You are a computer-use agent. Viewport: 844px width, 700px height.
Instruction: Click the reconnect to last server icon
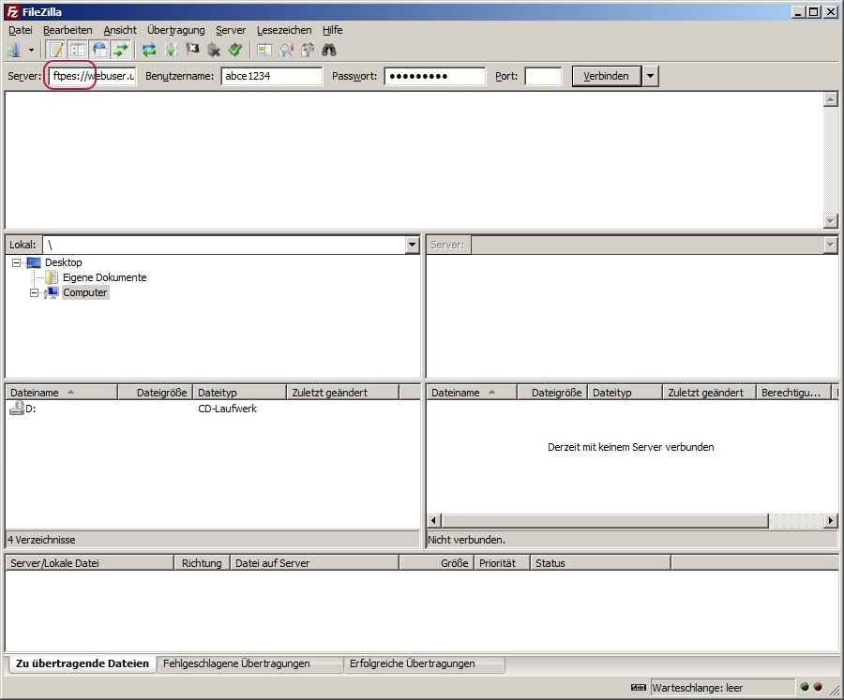coord(235,50)
